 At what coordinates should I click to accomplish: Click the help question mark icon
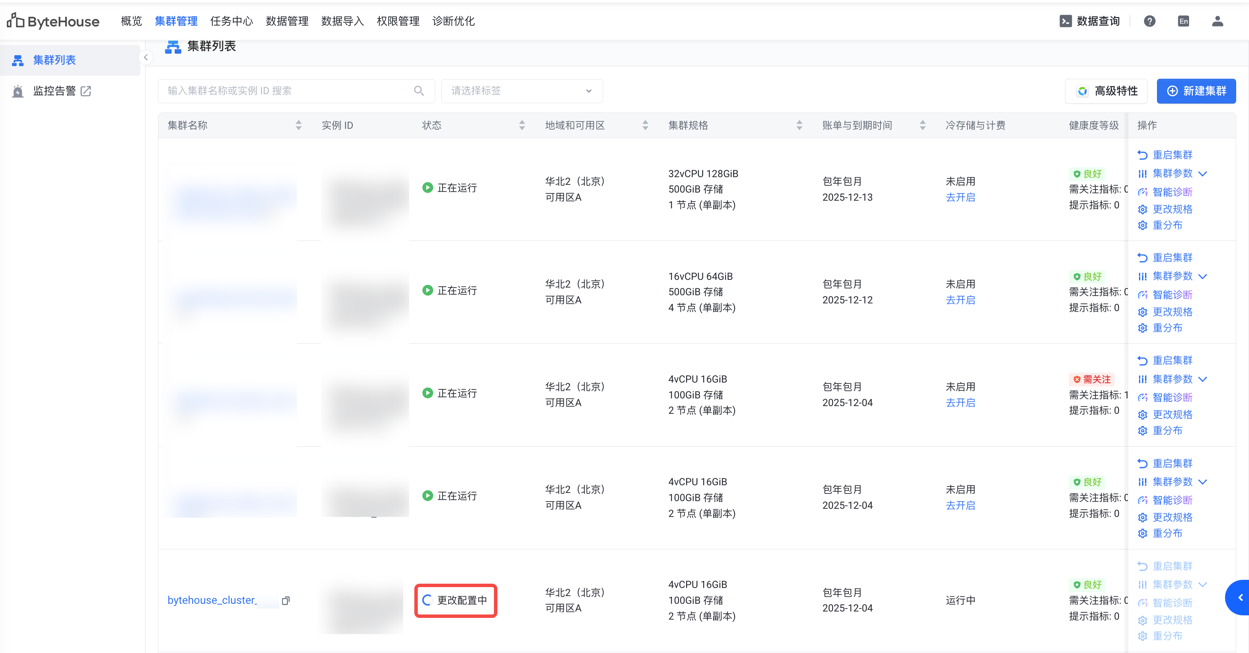(x=1149, y=21)
